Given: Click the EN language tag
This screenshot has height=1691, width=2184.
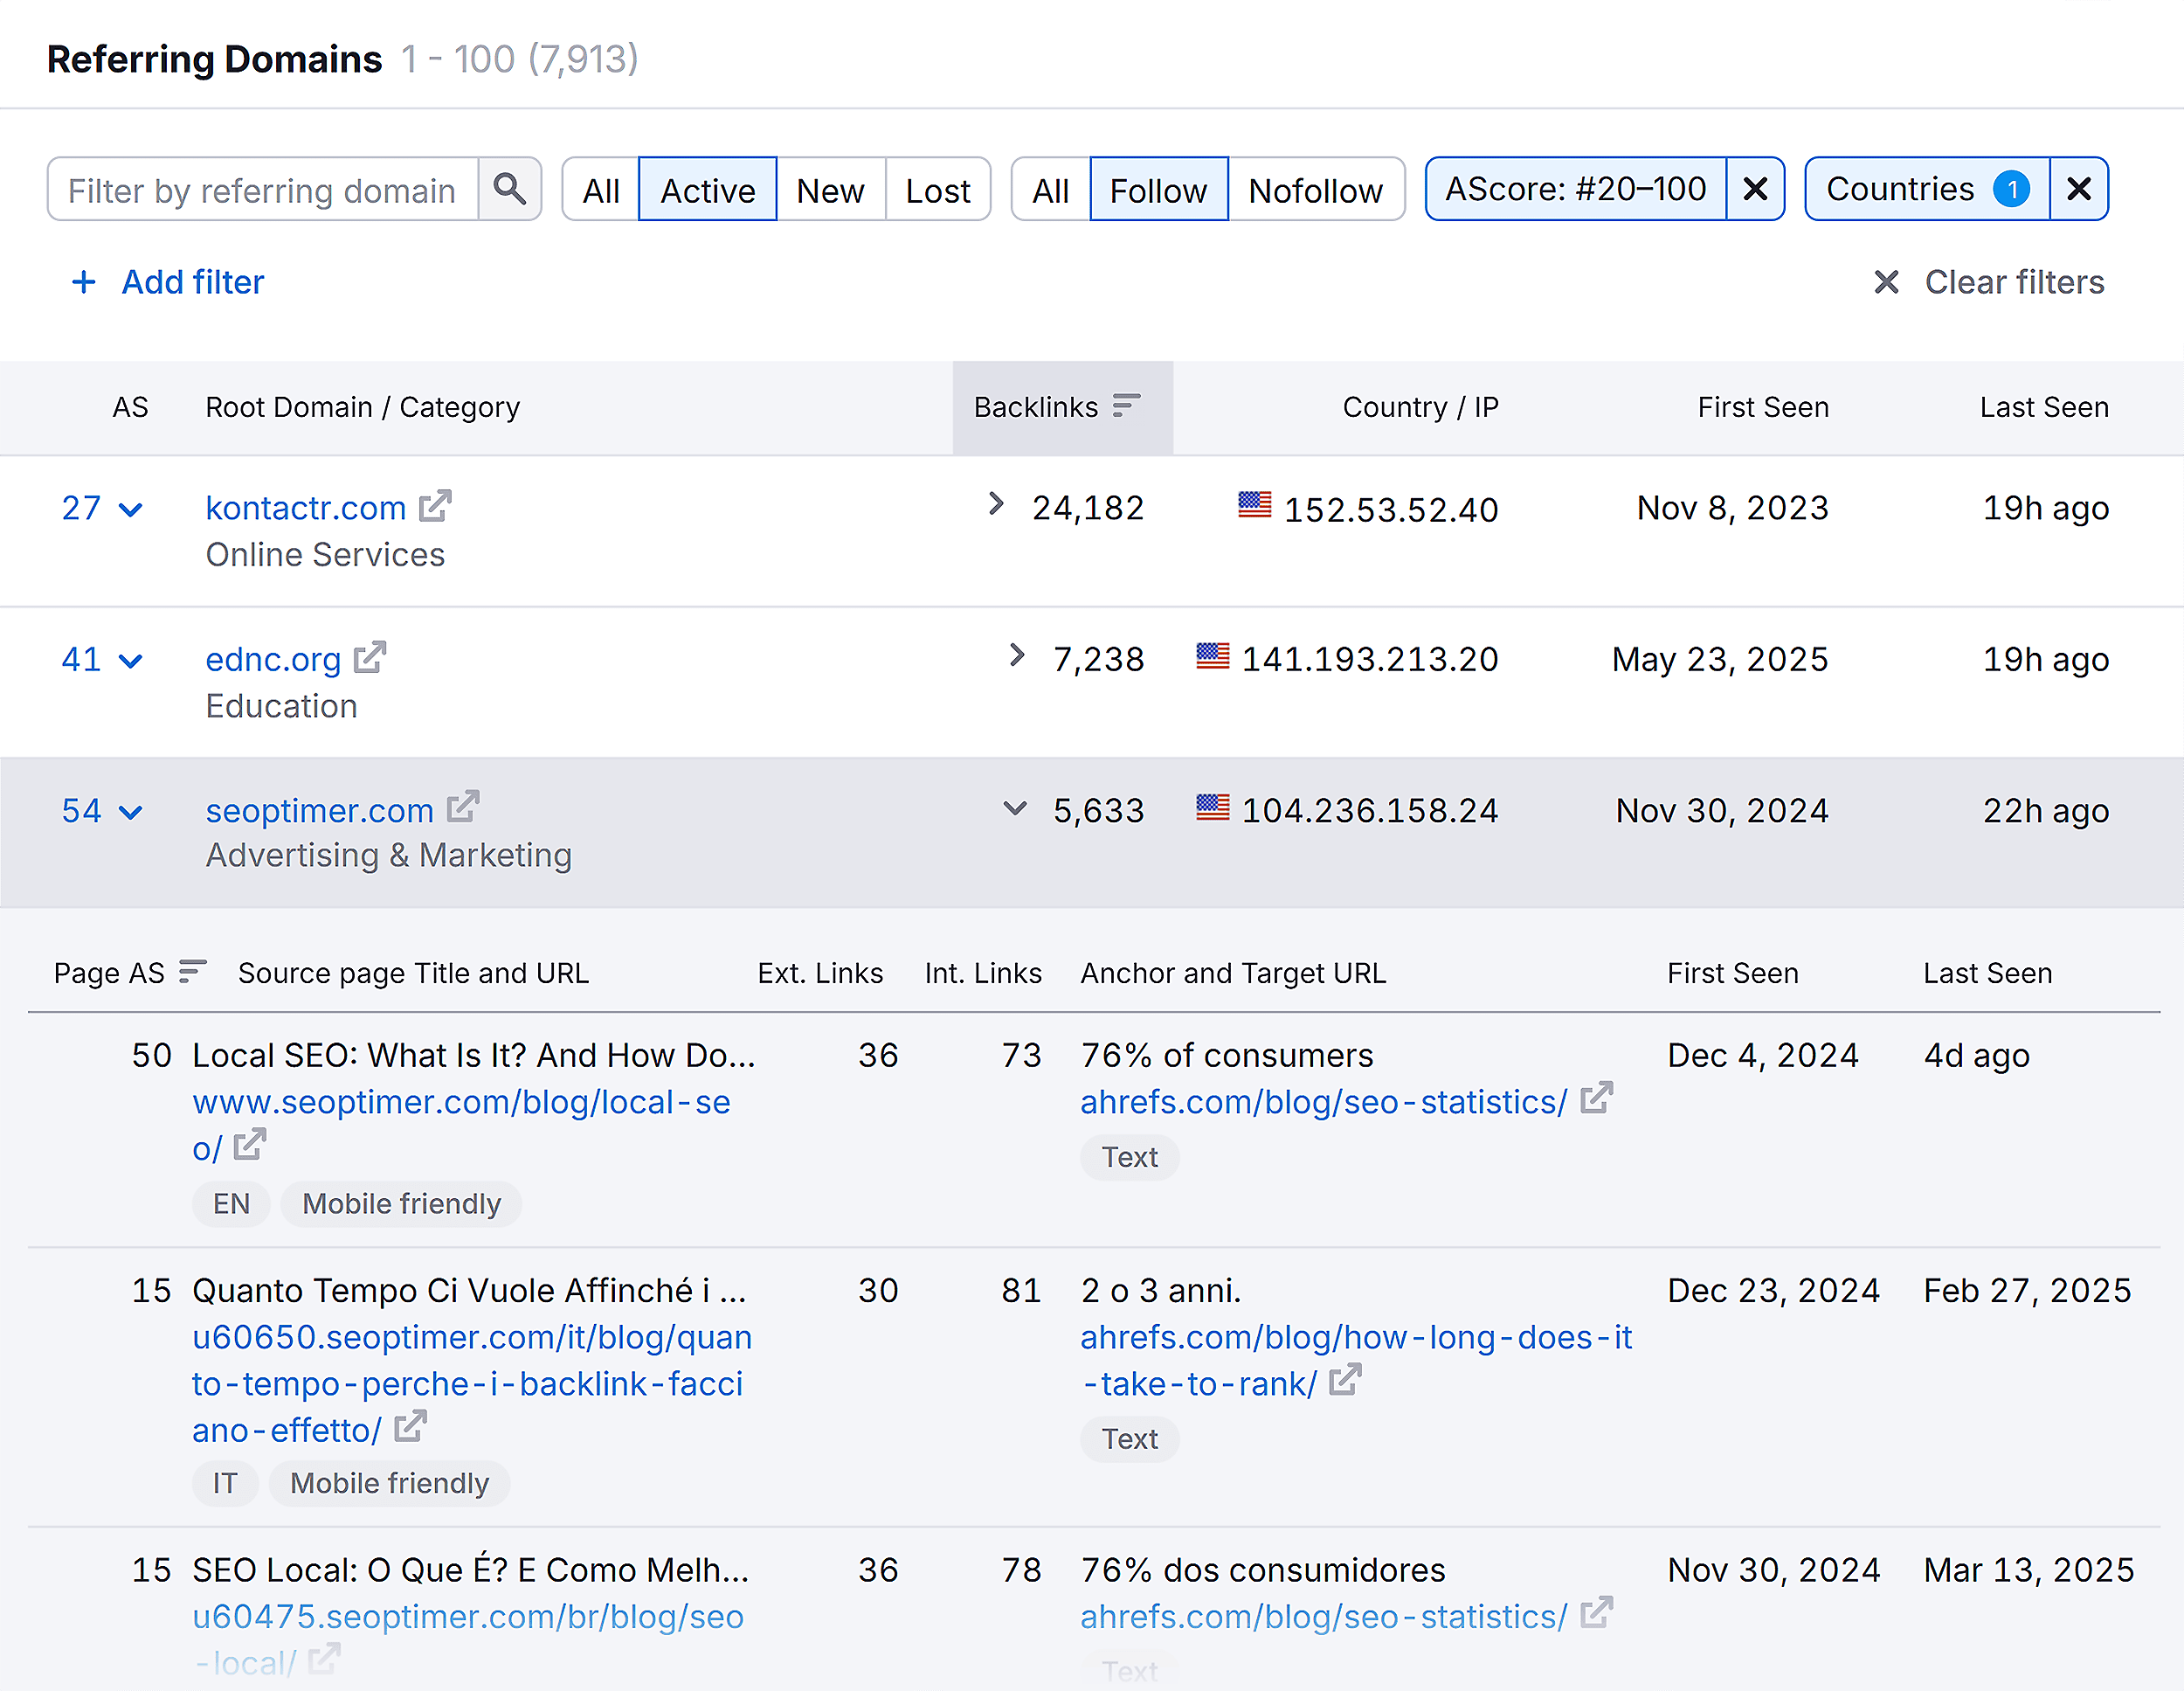Looking at the screenshot, I should point(231,1203).
